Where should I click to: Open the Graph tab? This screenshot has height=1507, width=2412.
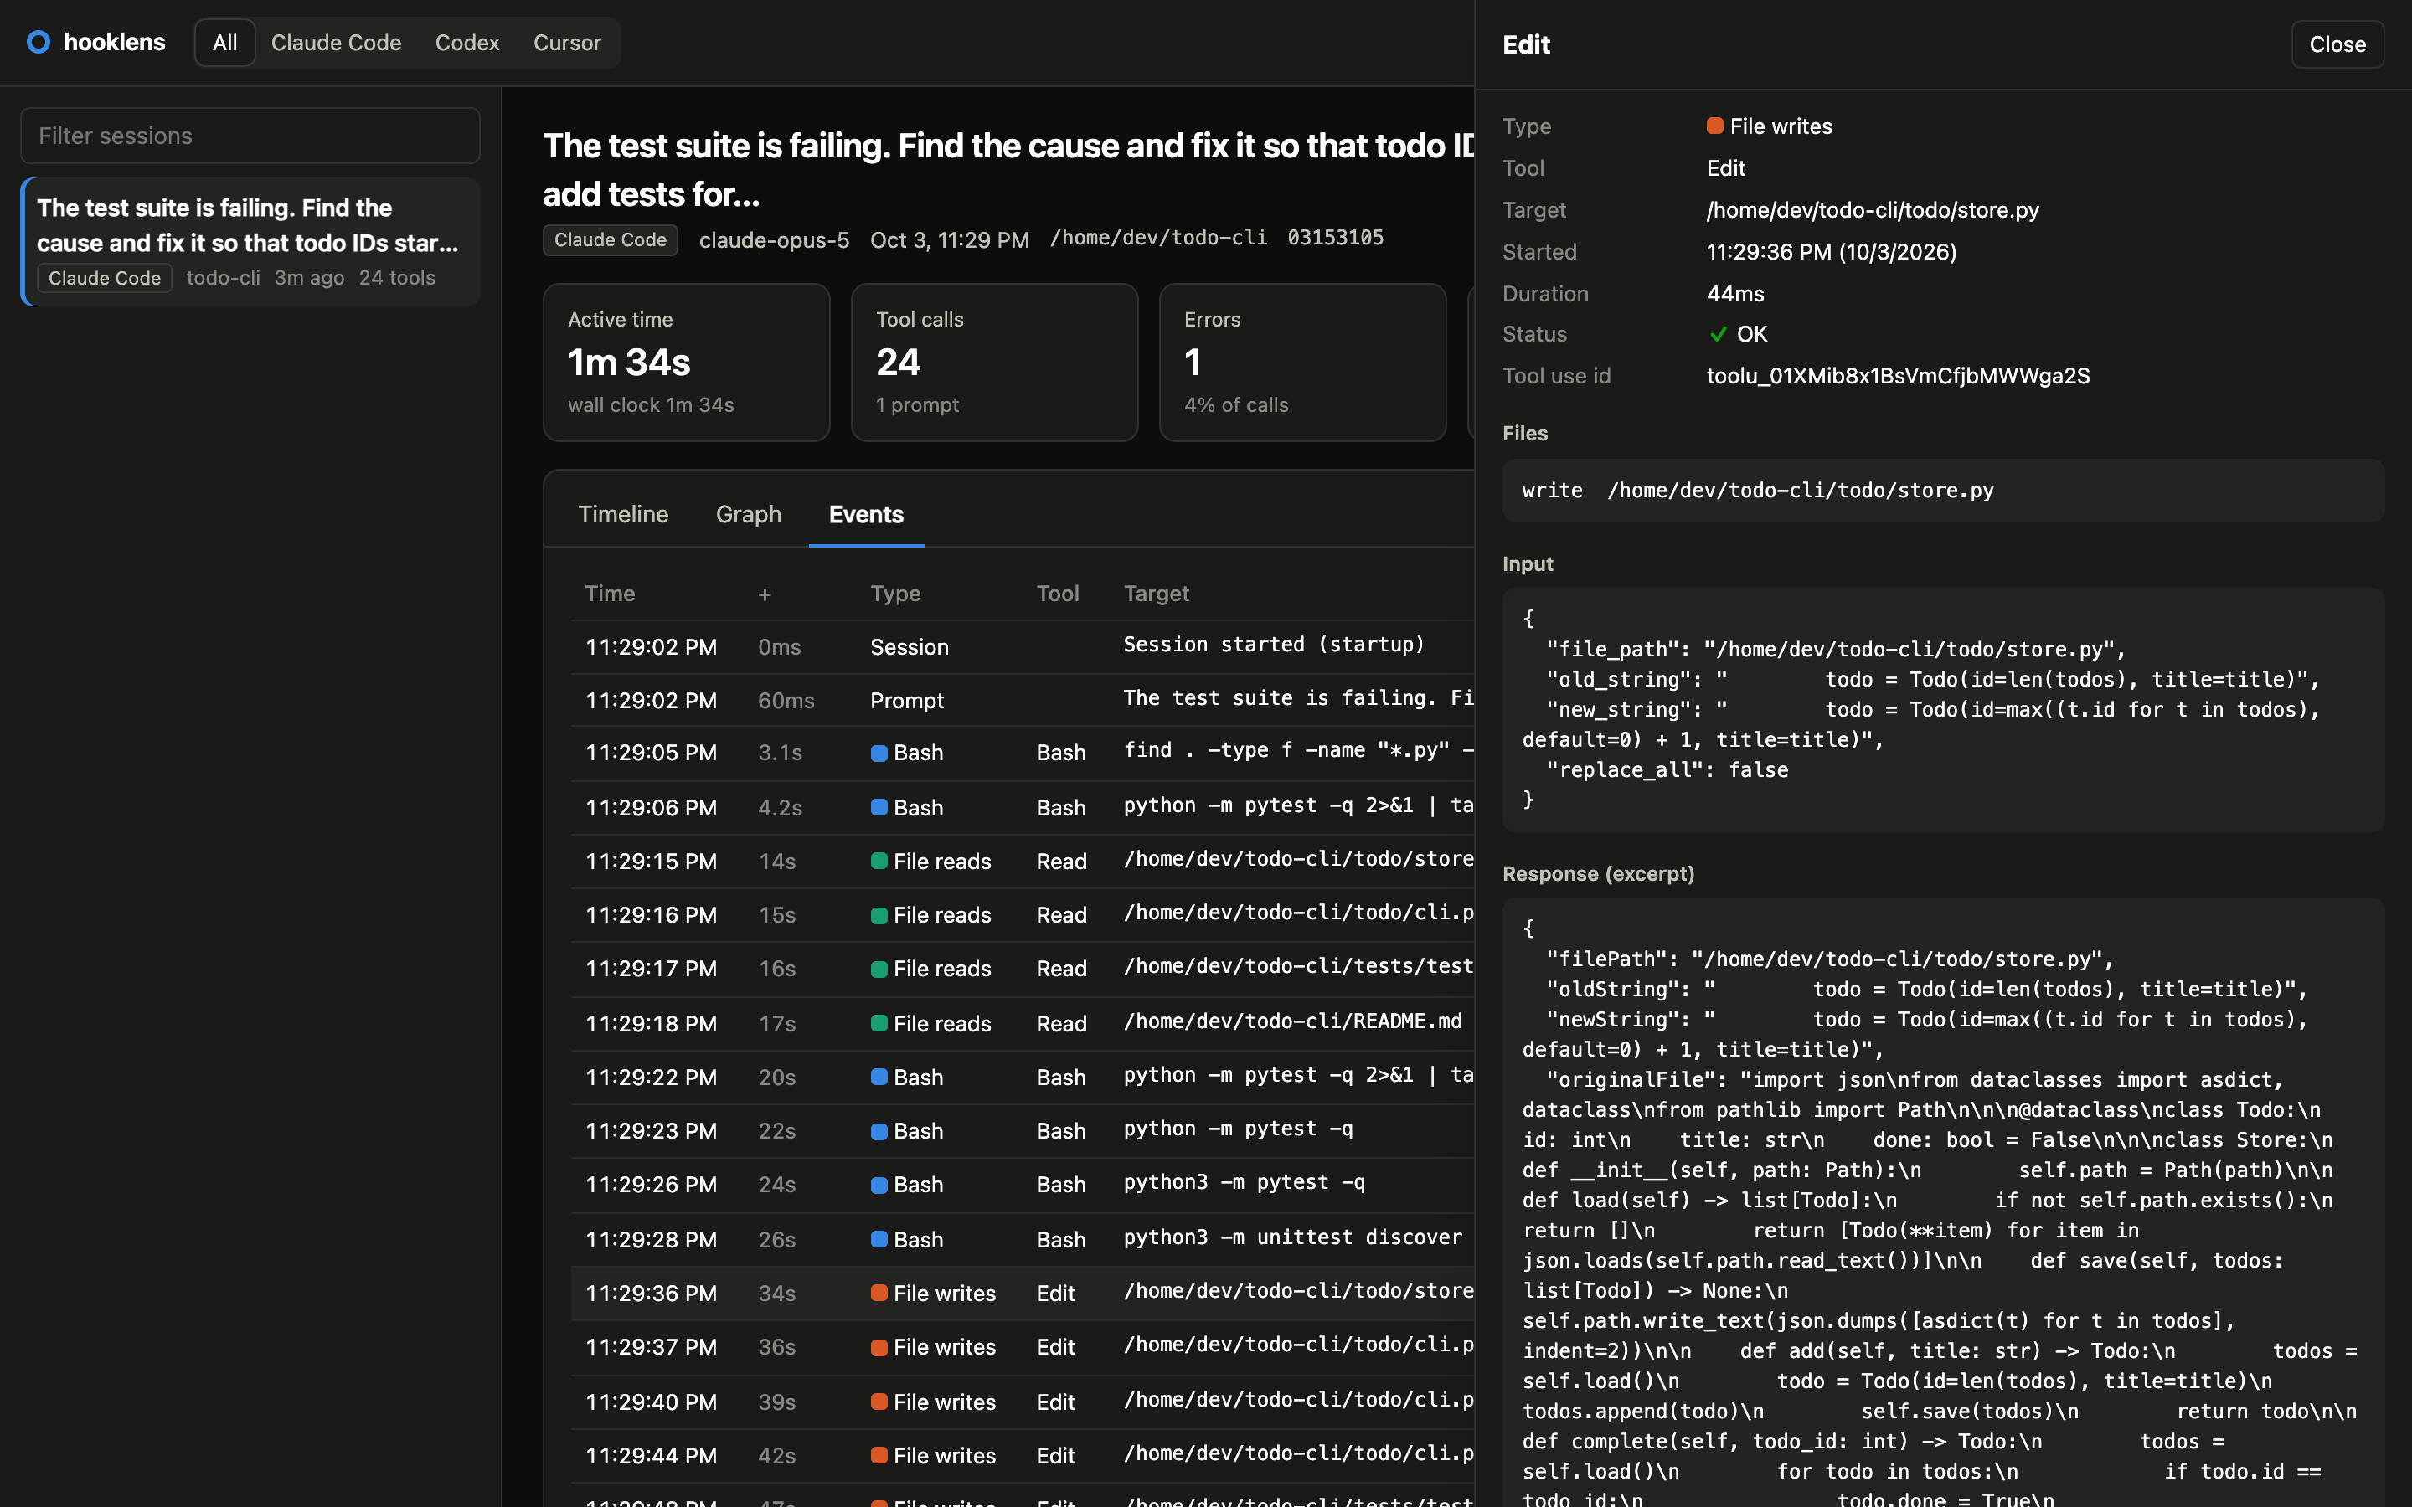click(749, 514)
